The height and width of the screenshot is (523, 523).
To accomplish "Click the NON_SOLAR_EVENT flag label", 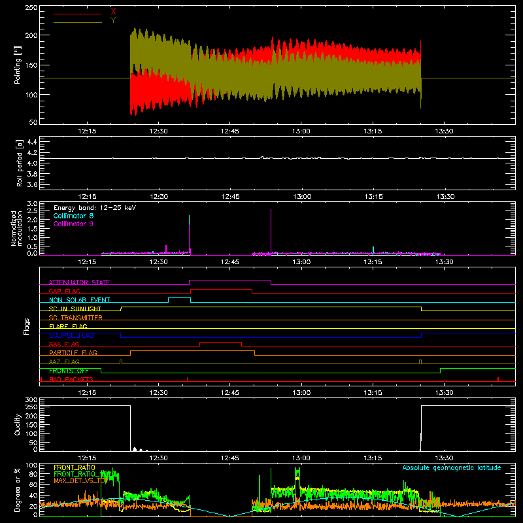I will [79, 300].
